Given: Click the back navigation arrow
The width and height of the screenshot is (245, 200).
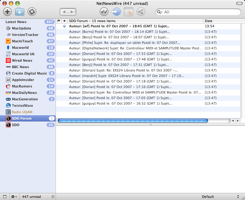Looking at the screenshot, I should pyautogui.click(x=64, y=12).
